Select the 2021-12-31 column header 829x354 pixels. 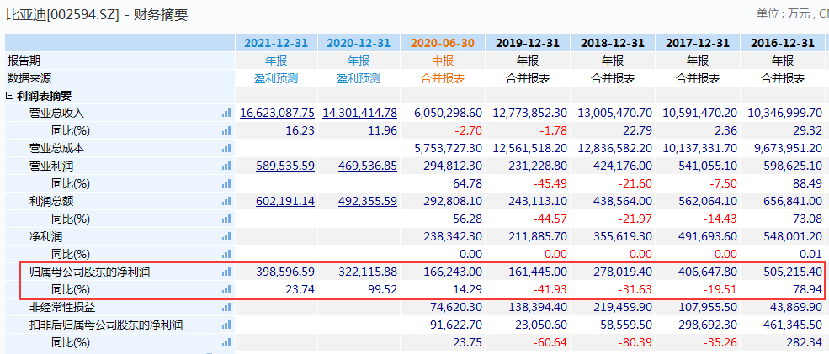click(x=275, y=43)
